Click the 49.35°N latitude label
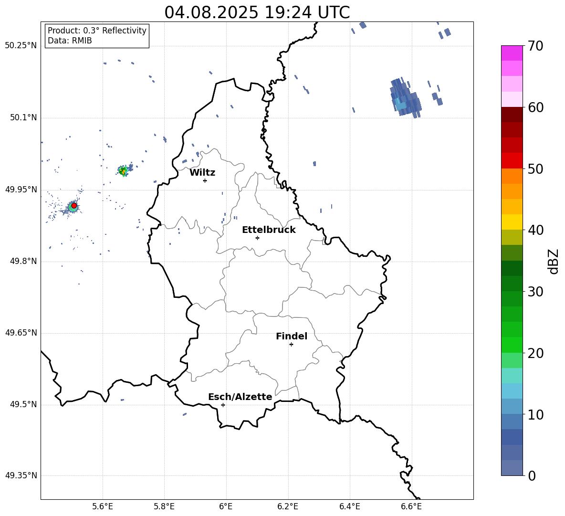 point(21,475)
